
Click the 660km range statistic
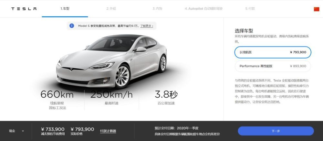(x=57, y=94)
